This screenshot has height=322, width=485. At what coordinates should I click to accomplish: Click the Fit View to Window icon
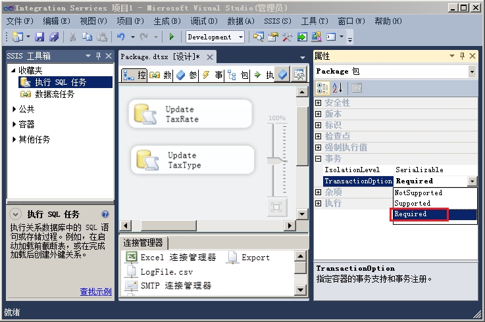click(276, 207)
